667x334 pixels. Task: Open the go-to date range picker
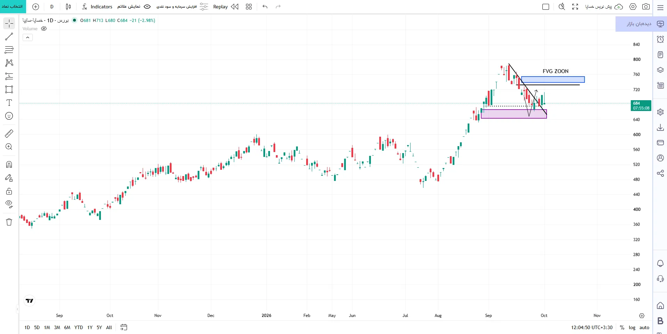(x=124, y=327)
